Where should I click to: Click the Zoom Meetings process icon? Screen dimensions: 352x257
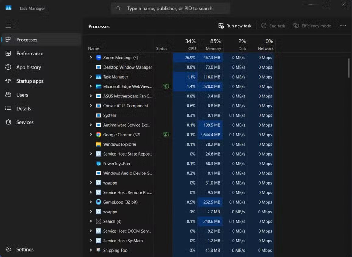(98, 58)
